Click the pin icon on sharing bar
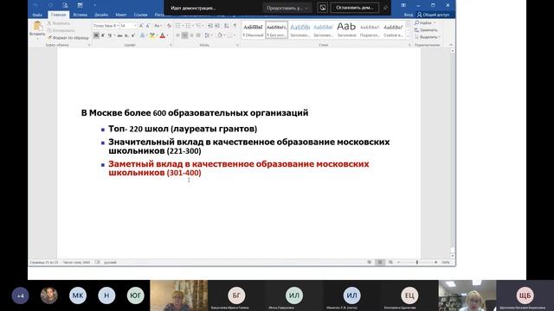 tap(385, 8)
